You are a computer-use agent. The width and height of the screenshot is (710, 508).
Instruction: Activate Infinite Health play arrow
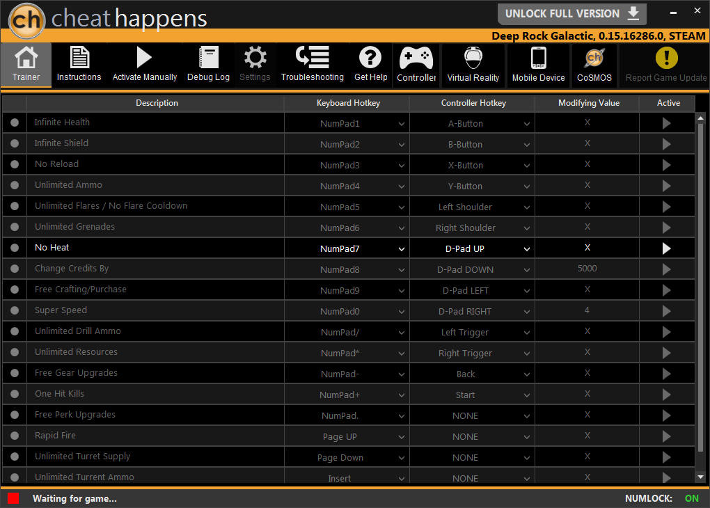(x=666, y=123)
